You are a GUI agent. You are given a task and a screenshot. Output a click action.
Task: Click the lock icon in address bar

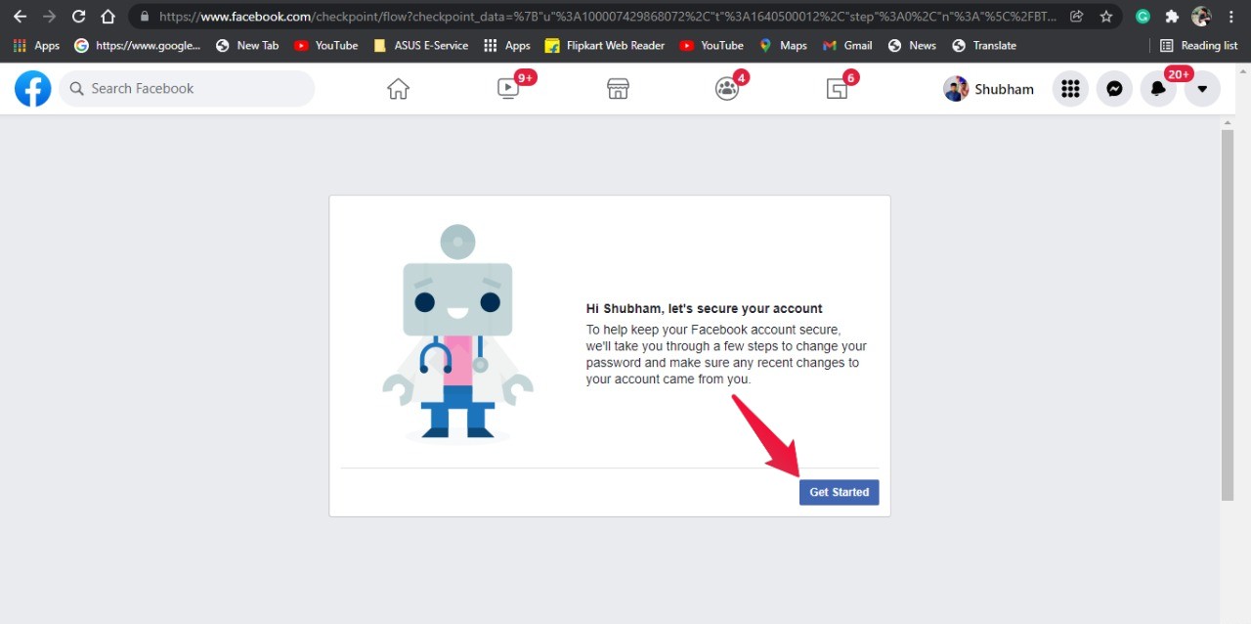tap(145, 17)
